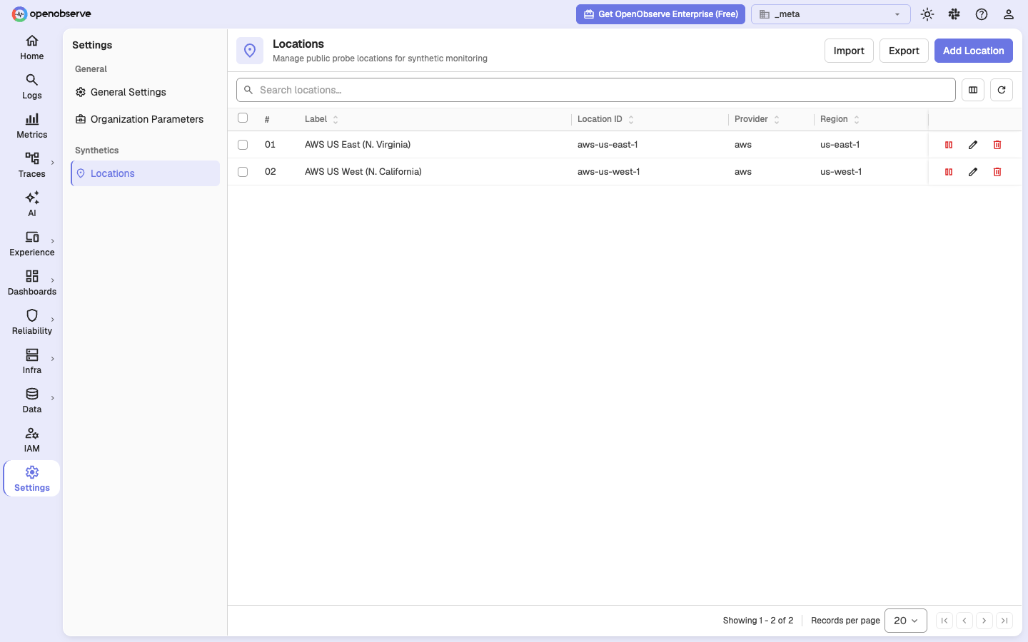Click the AWS US East (N. Virginia) label
The width and height of the screenshot is (1028, 642).
coord(358,145)
